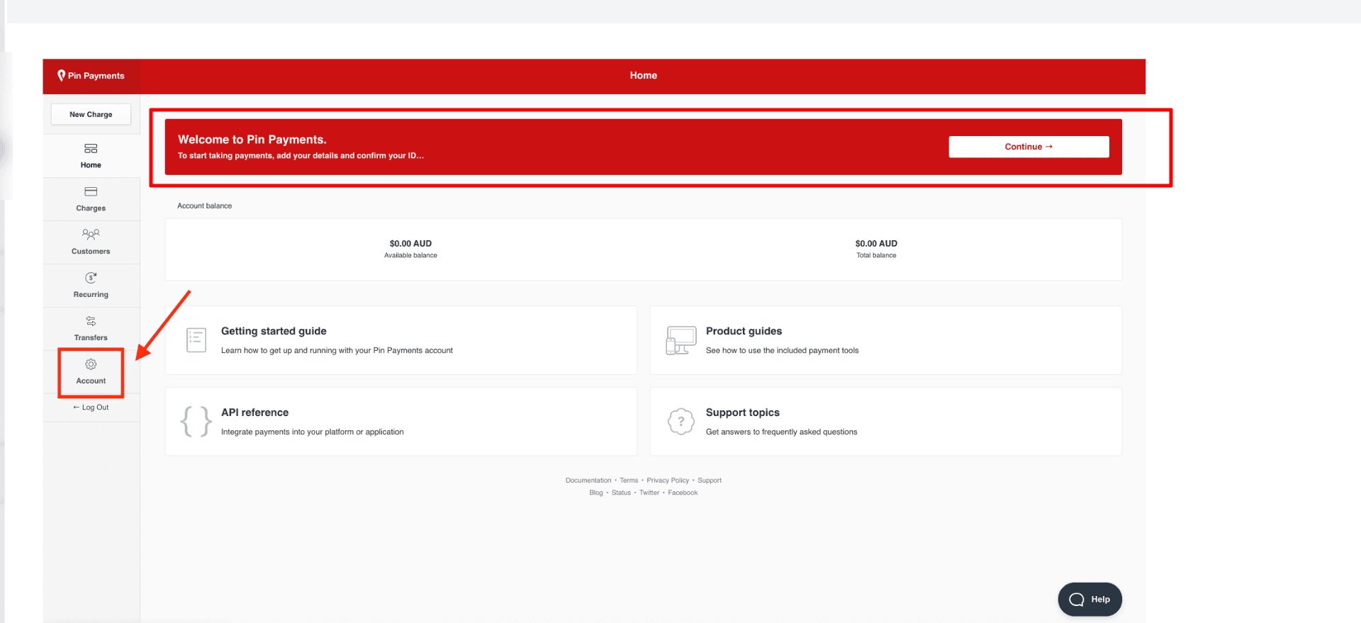
Task: Click the Support topics question icon
Action: pyautogui.click(x=681, y=422)
